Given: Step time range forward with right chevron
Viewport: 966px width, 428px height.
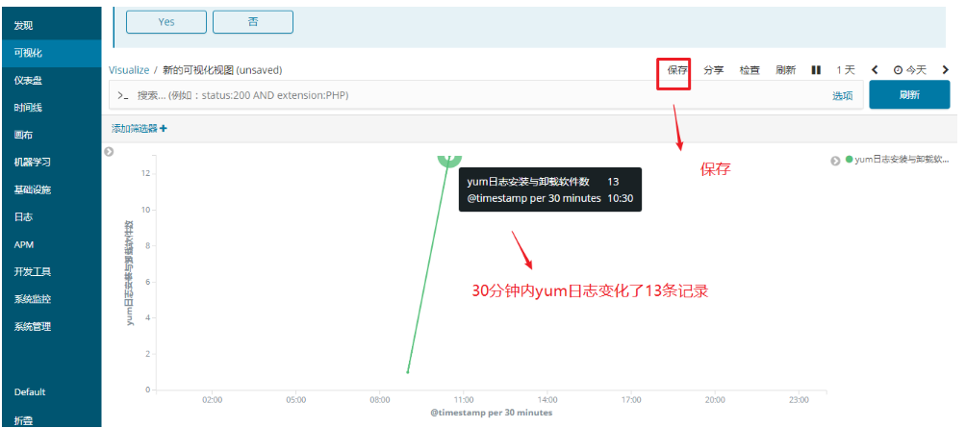Looking at the screenshot, I should 946,70.
